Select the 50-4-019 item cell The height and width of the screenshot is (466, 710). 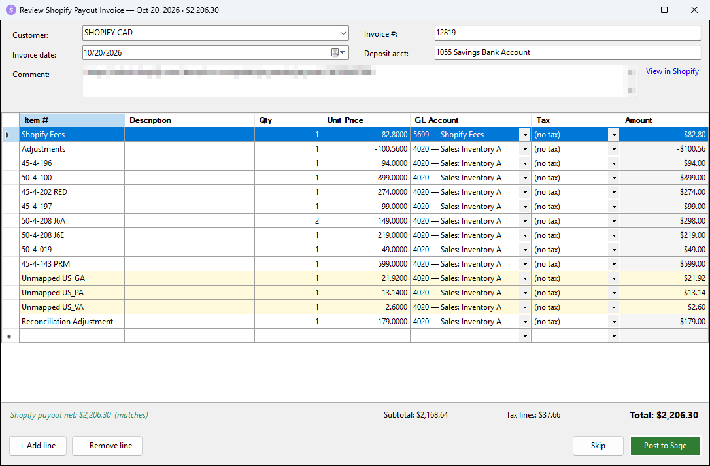71,250
